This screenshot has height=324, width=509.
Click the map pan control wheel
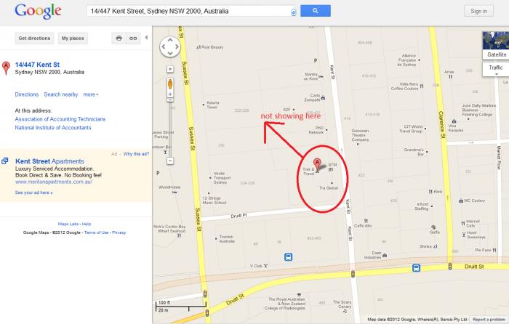tap(169, 46)
